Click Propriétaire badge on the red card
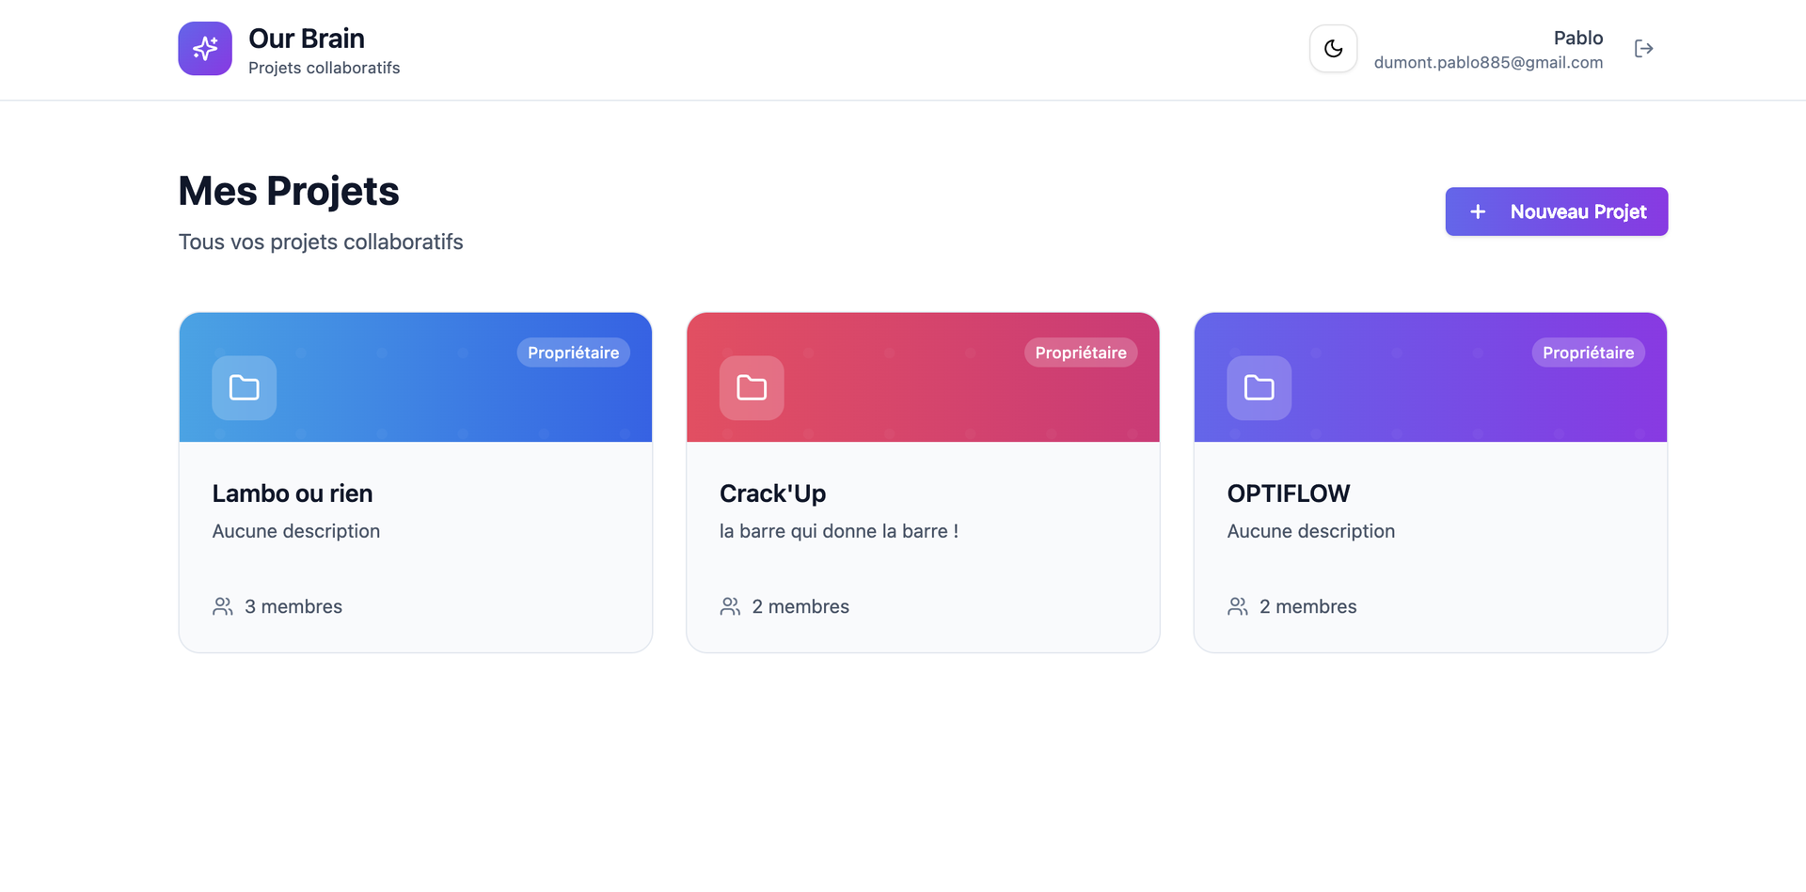 (x=1081, y=352)
